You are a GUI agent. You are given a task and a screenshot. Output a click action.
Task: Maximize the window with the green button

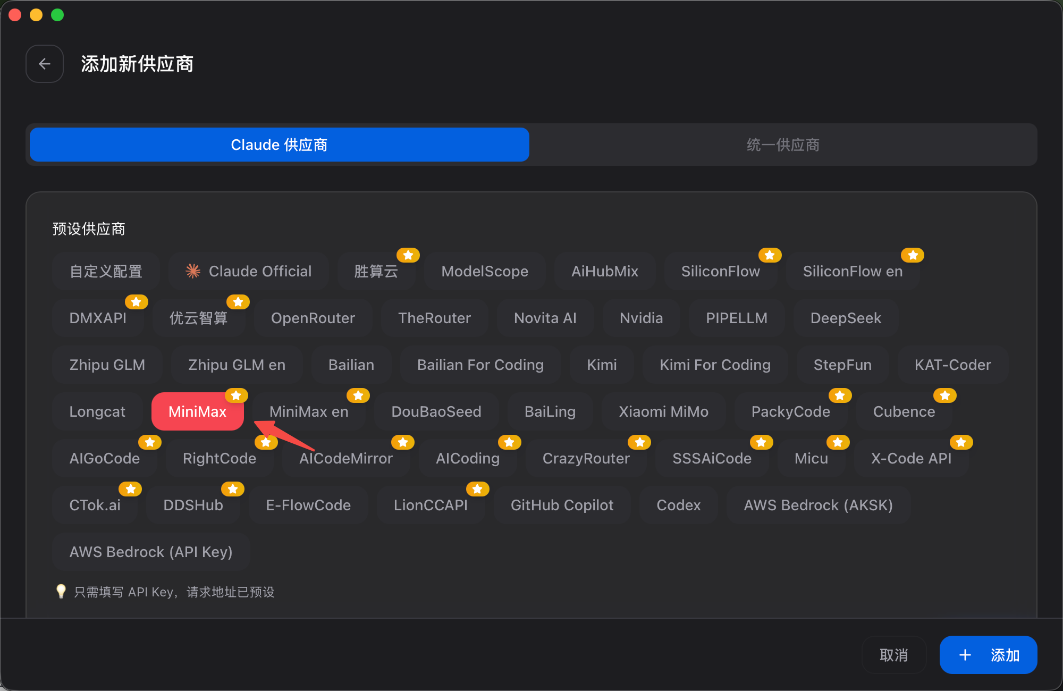[57, 15]
